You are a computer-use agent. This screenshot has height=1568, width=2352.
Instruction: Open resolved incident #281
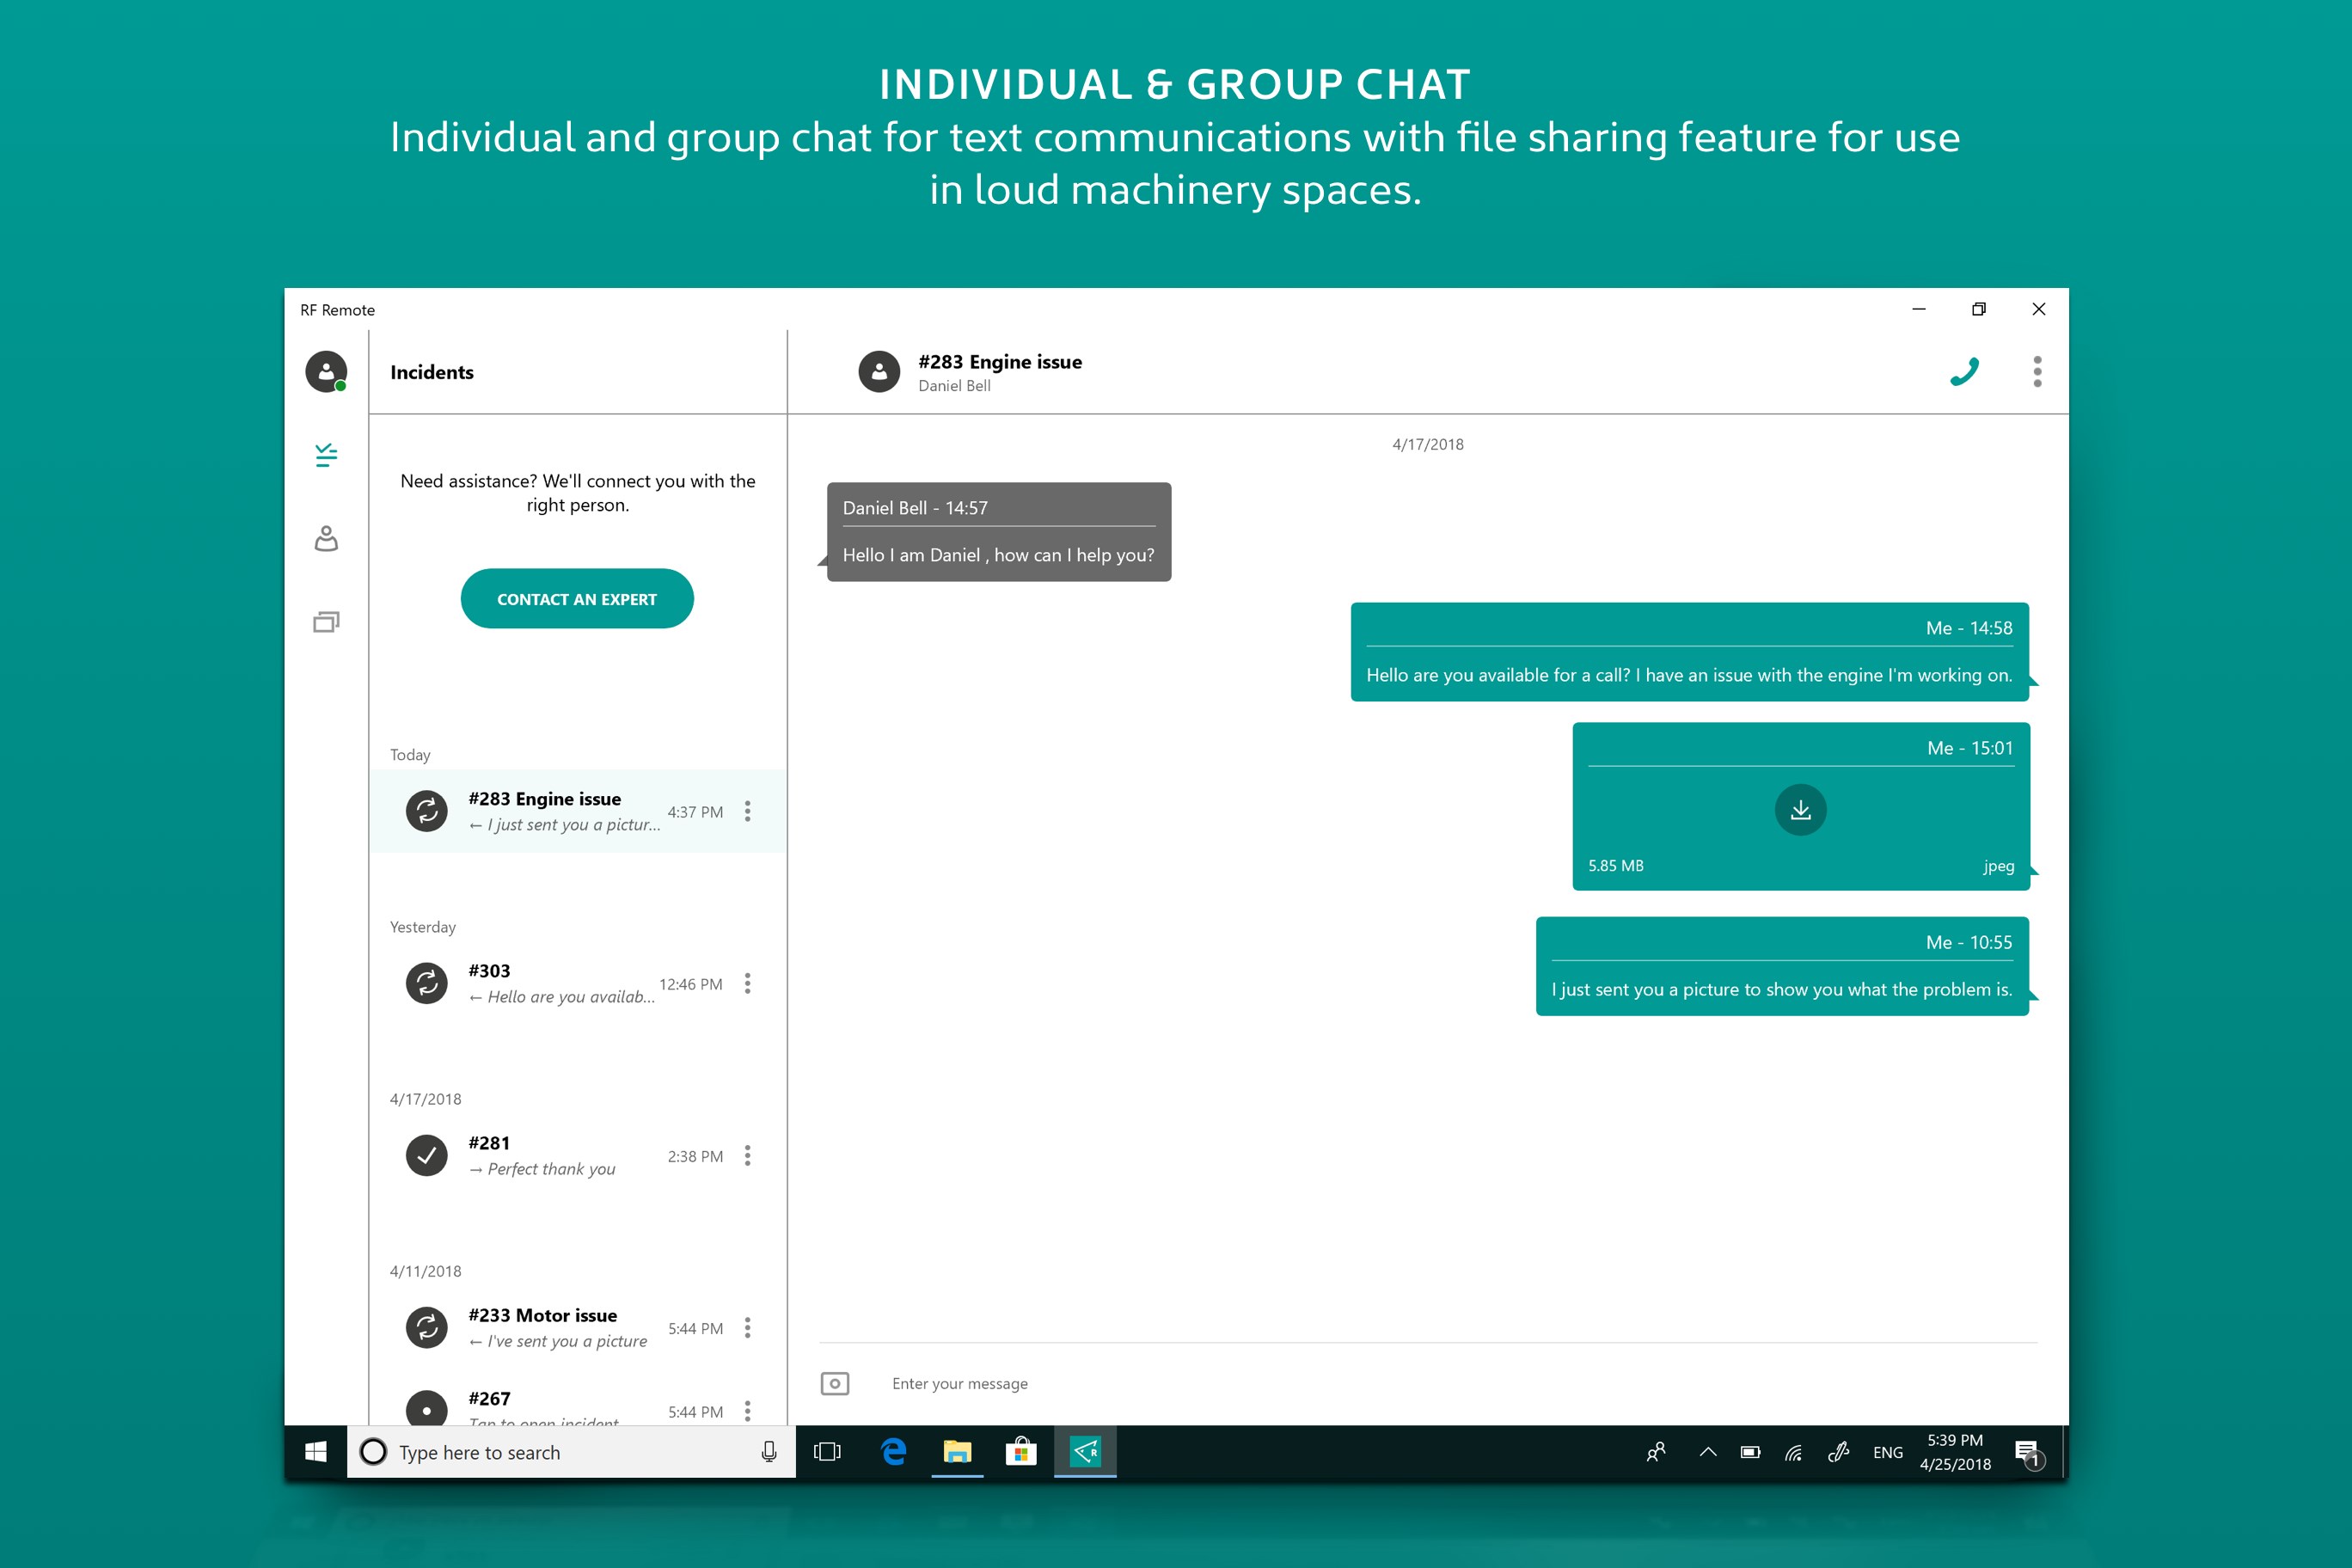click(x=560, y=1155)
